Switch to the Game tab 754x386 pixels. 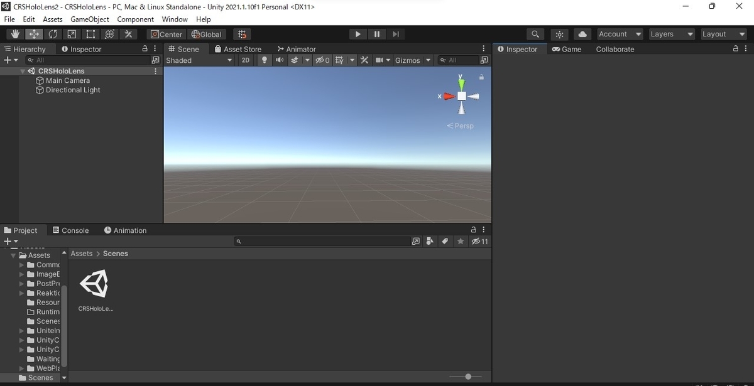point(567,49)
